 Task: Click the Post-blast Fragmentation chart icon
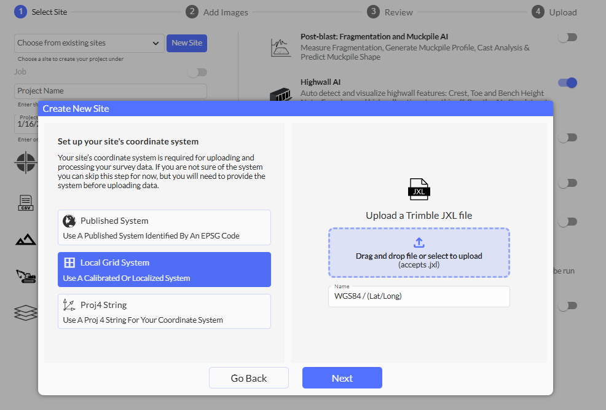click(281, 47)
